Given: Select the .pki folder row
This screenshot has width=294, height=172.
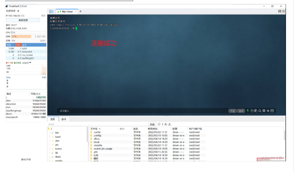Looking at the screenshot, I should coord(148,152).
